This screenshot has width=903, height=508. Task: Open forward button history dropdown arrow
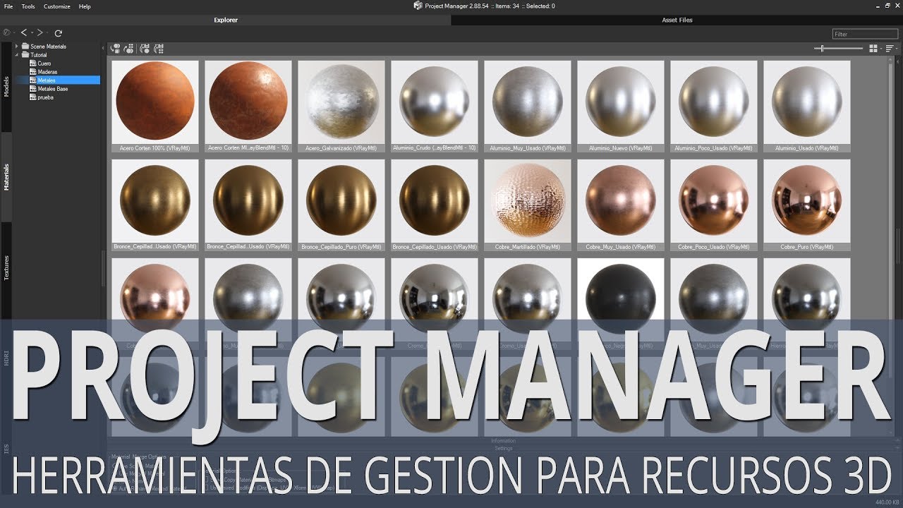click(47, 32)
